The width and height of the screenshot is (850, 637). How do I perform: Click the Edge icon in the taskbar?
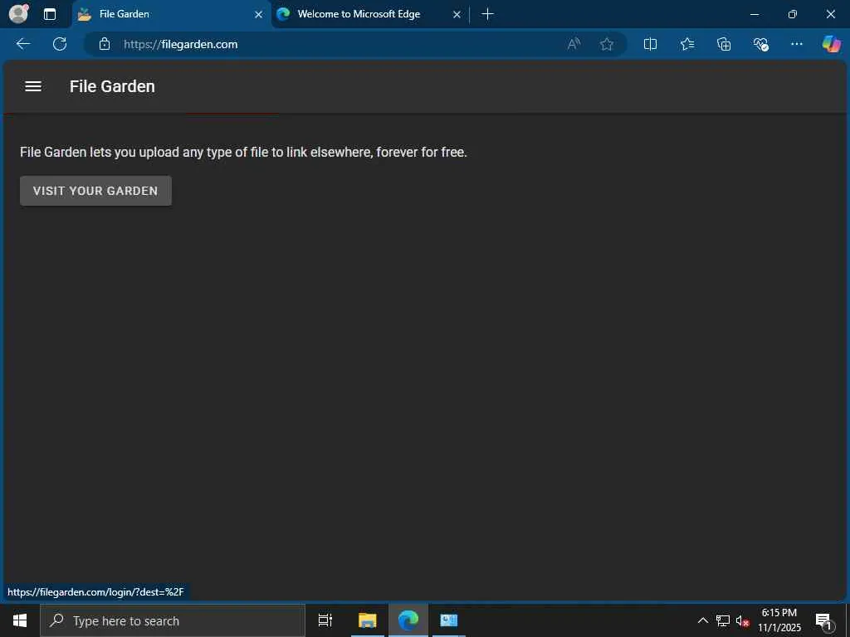tap(408, 620)
